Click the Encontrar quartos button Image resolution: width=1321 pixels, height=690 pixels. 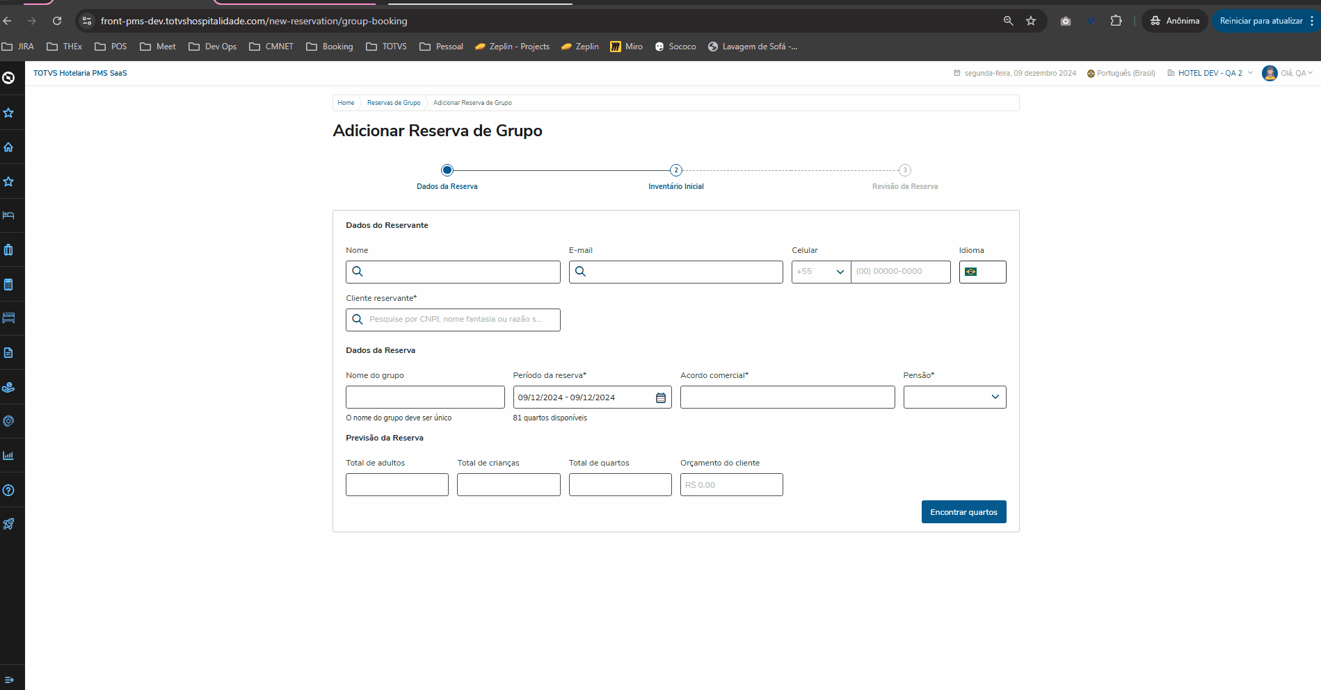[963, 512]
